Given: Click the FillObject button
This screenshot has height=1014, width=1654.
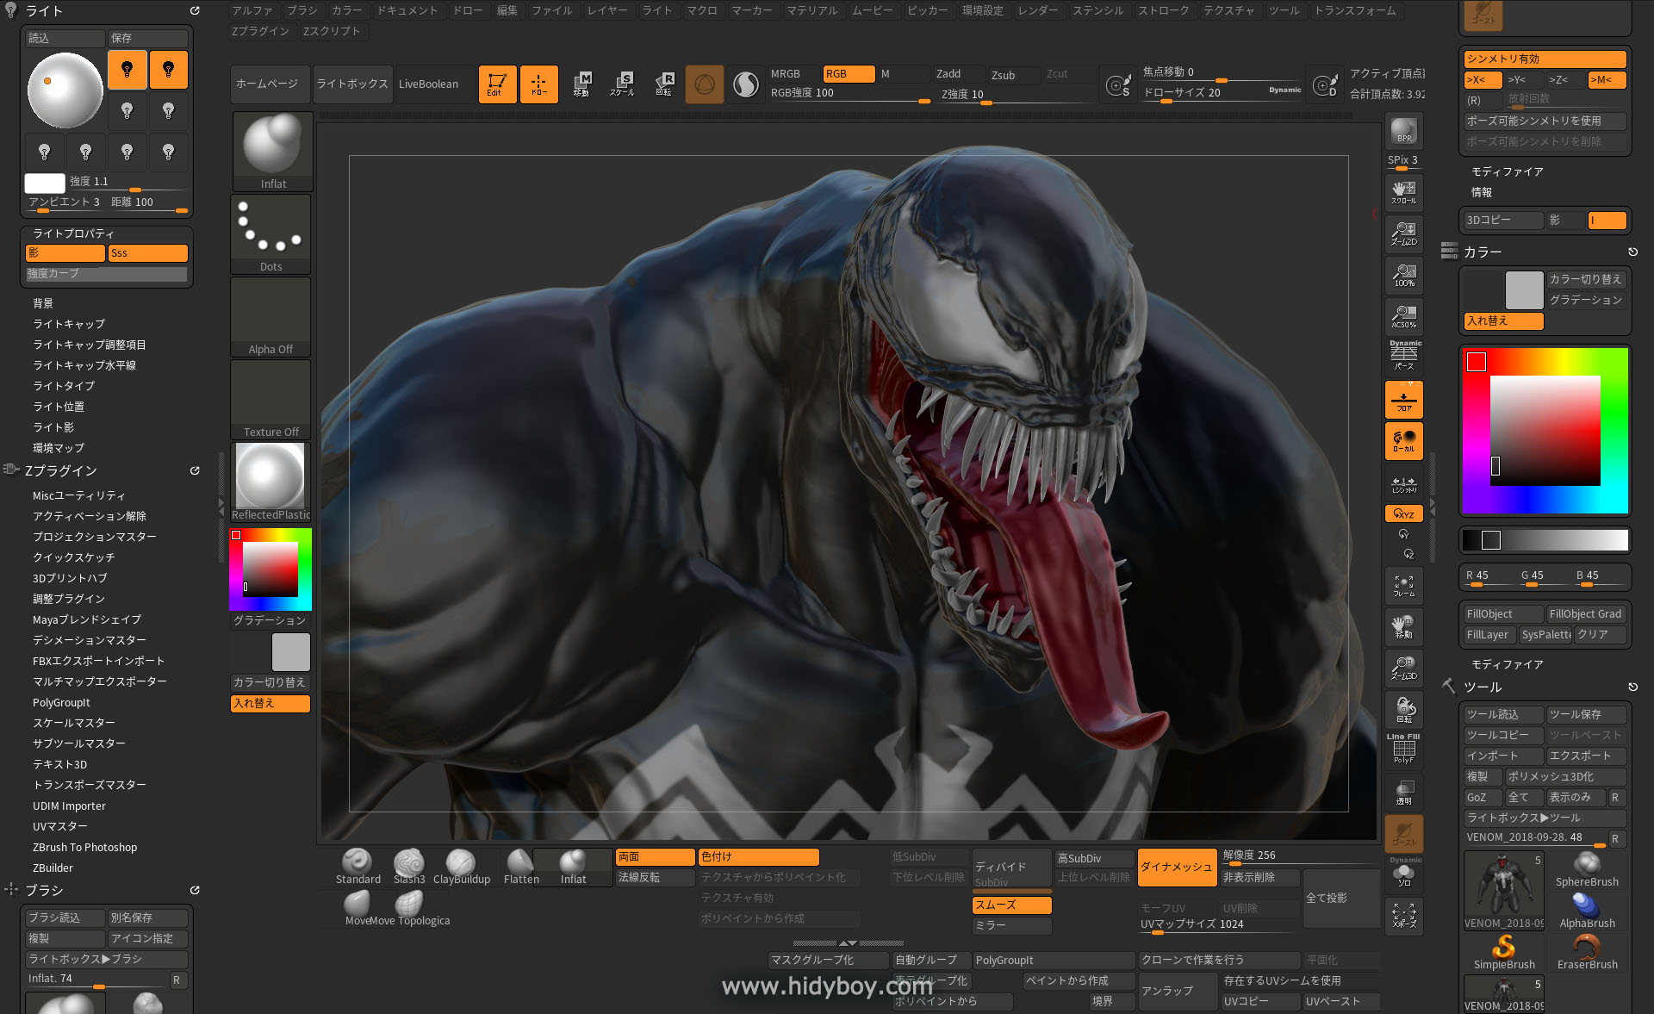Looking at the screenshot, I should point(1503,614).
